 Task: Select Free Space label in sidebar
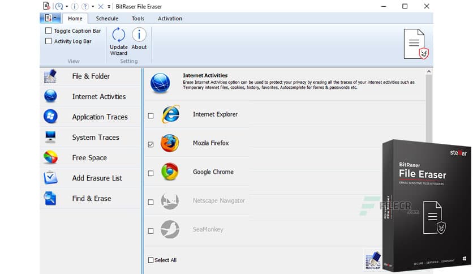coord(89,157)
